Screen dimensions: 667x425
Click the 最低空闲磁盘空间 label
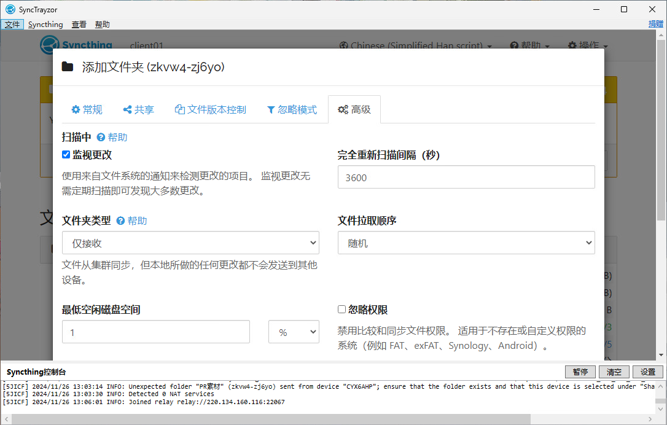pos(101,310)
